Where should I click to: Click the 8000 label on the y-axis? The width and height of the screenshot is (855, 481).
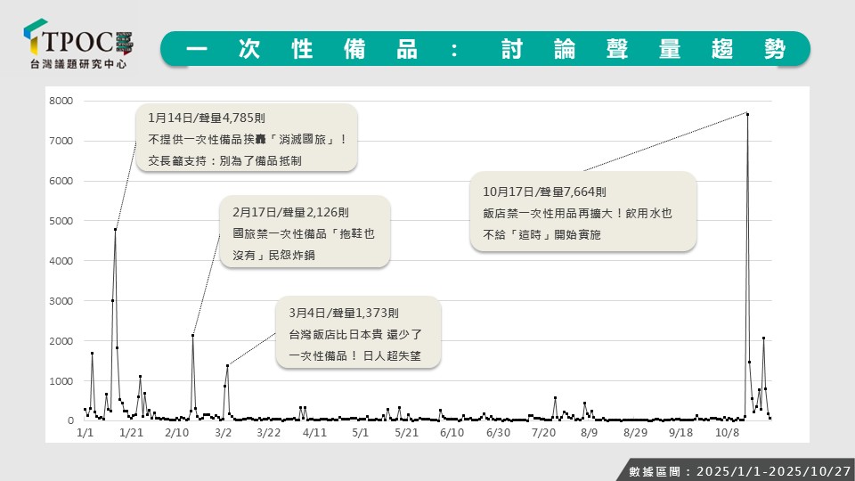[61, 101]
